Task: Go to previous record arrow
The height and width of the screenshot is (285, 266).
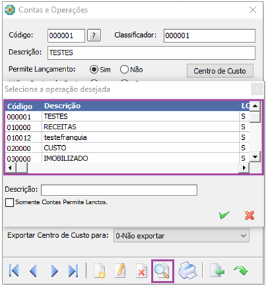Action: click(x=33, y=270)
